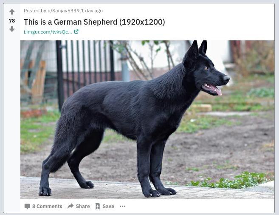Image resolution: width=279 pixels, height=215 pixels.
Task: Click the comment bubble icon
Action: coord(27,207)
